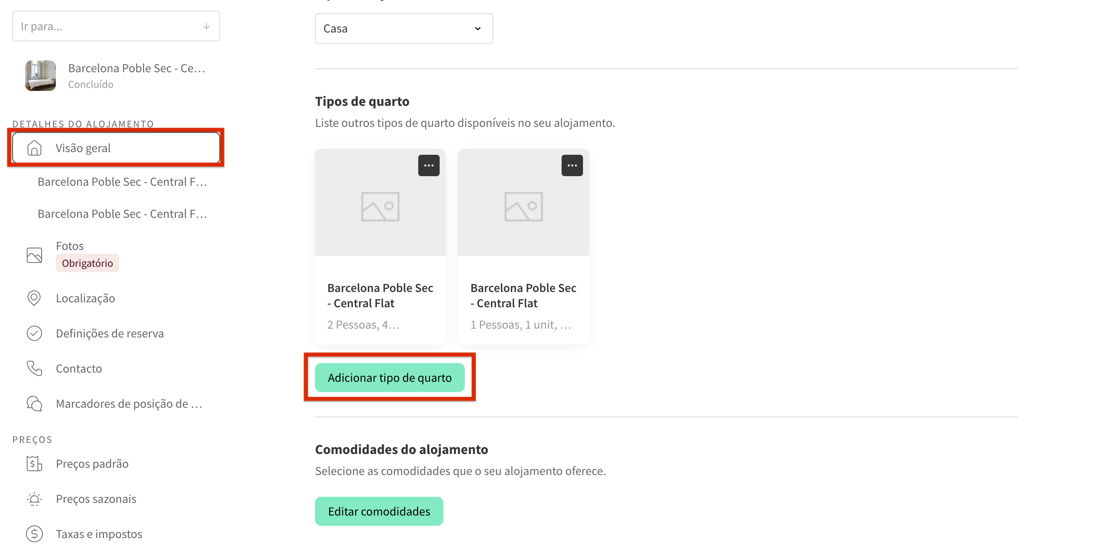Viewport: 1101px width, 548px height.
Task: Click the house icon beside Visão geral
Action: tap(34, 148)
